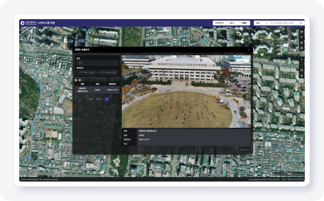Image resolution: width=324 pixels, height=201 pixels.
Task: Zoom in with the plus icon
Action: pos(302,60)
